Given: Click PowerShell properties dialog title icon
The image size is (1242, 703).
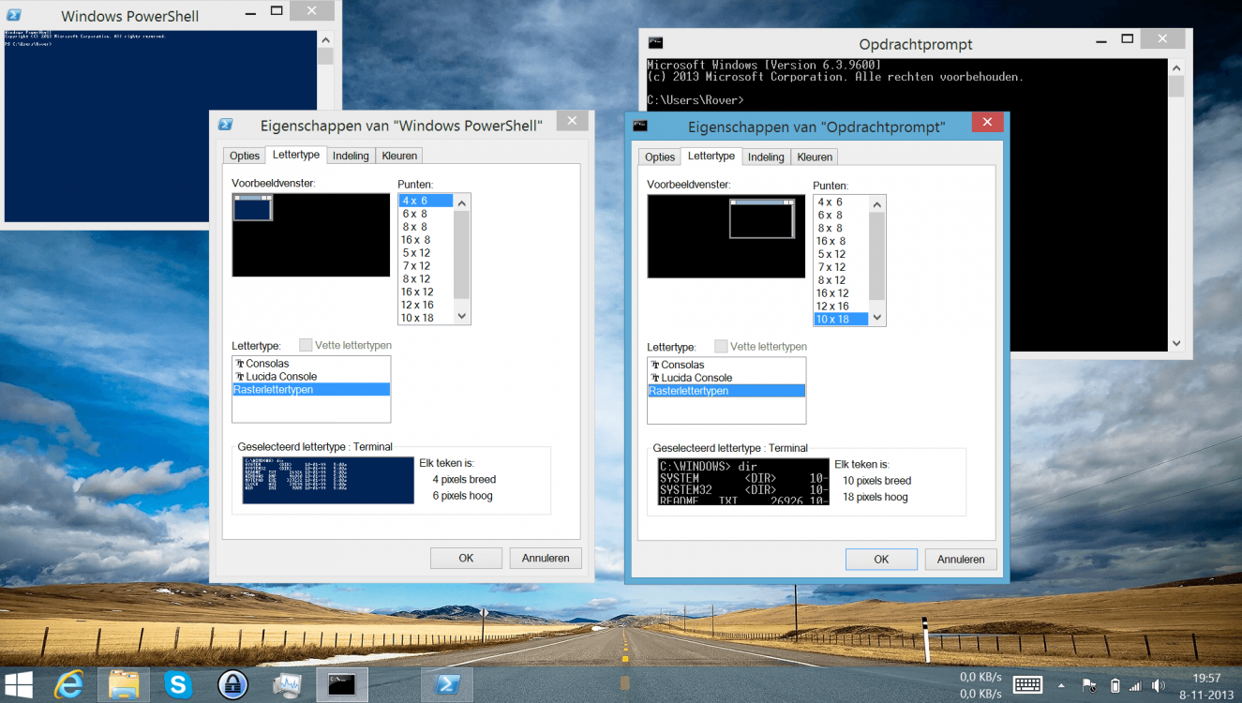Looking at the screenshot, I should point(225,124).
